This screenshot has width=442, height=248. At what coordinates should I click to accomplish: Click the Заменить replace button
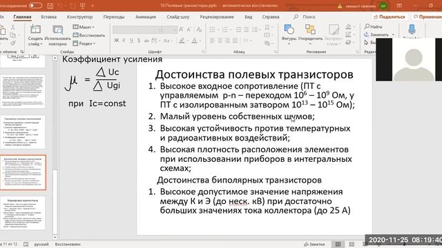[x=379, y=34]
